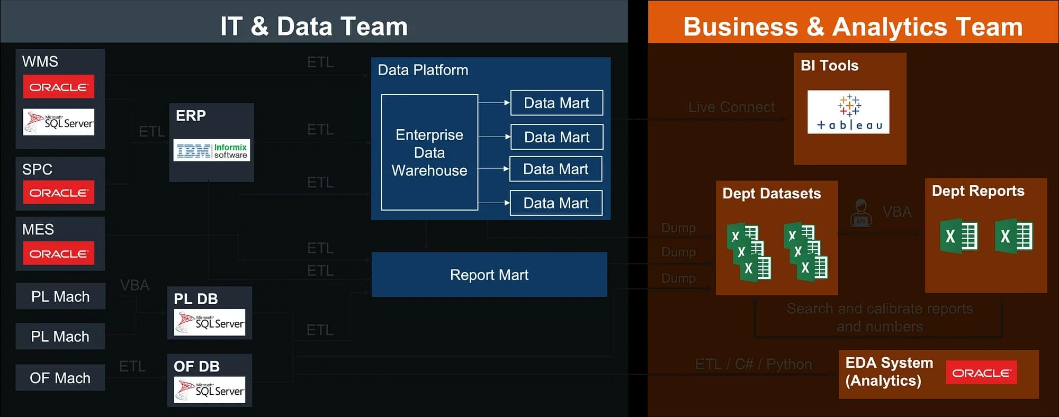The width and height of the screenshot is (1059, 417).
Task: Click the IT & Data Team header
Action: [314, 25]
